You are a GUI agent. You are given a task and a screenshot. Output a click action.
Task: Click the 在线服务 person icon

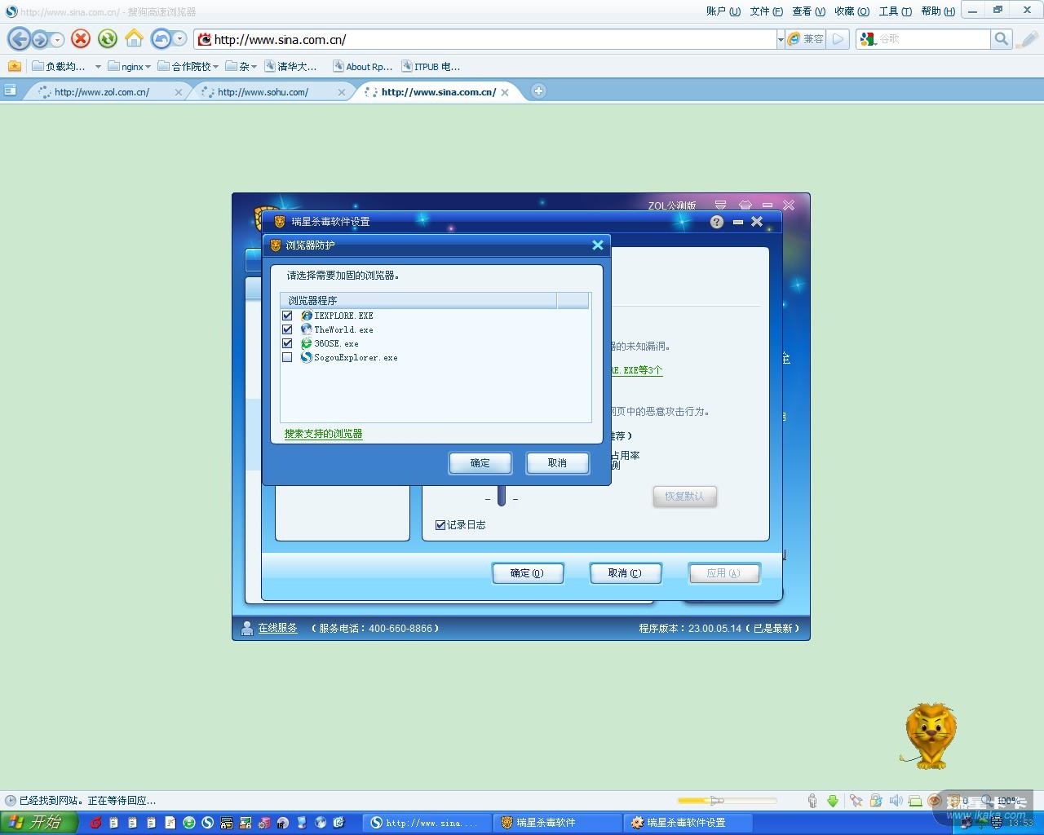(x=247, y=628)
